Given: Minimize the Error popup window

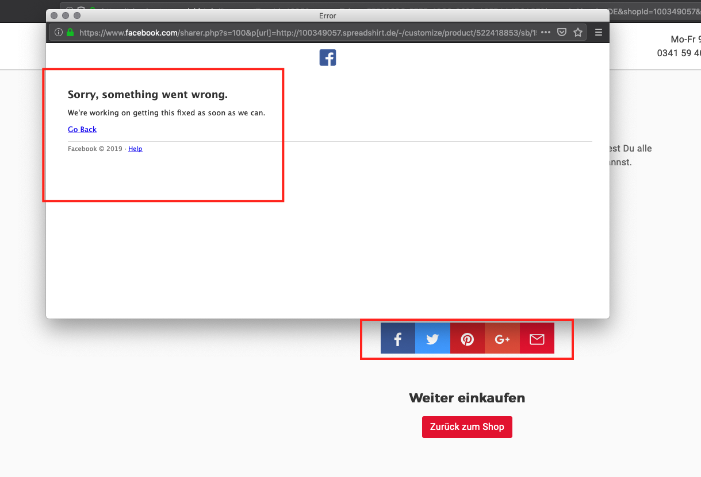Looking at the screenshot, I should coord(66,15).
